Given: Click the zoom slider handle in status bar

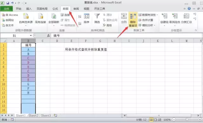Looking at the screenshot, I should [187, 120].
